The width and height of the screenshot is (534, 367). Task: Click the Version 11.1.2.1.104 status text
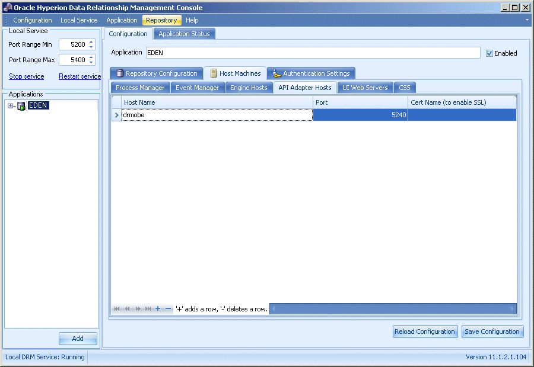pos(496,357)
